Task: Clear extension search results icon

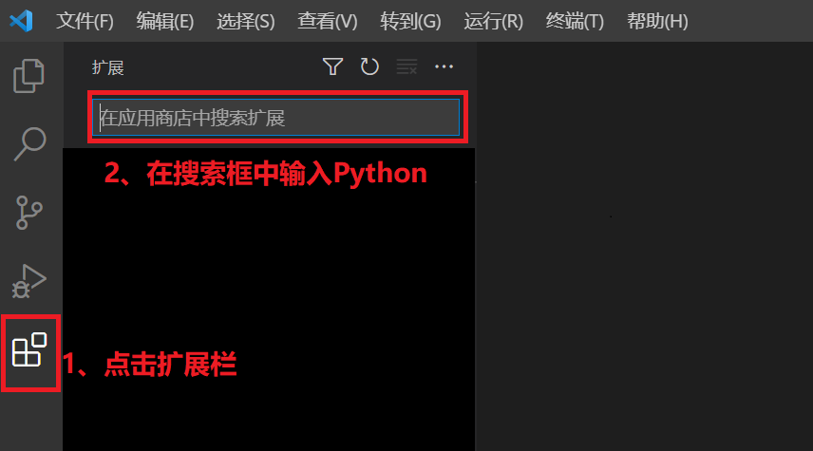Action: 407,66
